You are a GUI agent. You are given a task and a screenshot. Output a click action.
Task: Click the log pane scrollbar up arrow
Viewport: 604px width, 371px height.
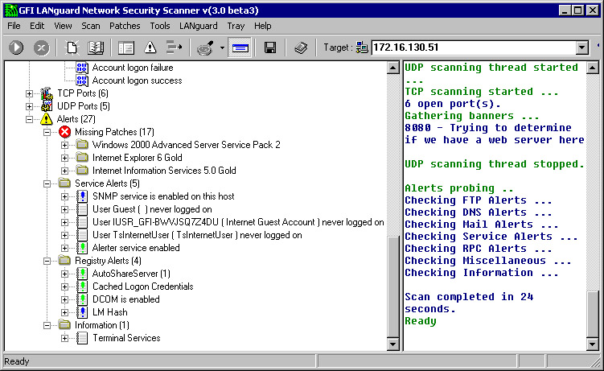(x=593, y=68)
